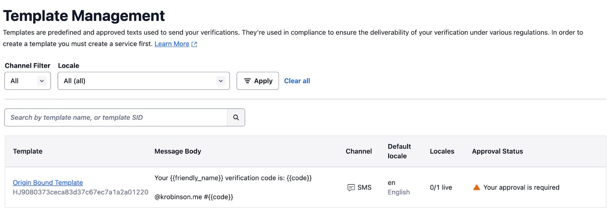Click the 0/1 live locales value

click(x=441, y=188)
